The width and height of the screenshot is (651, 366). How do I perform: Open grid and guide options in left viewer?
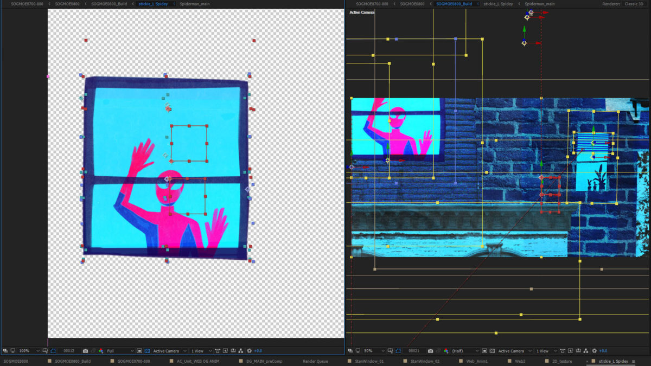[46, 351]
